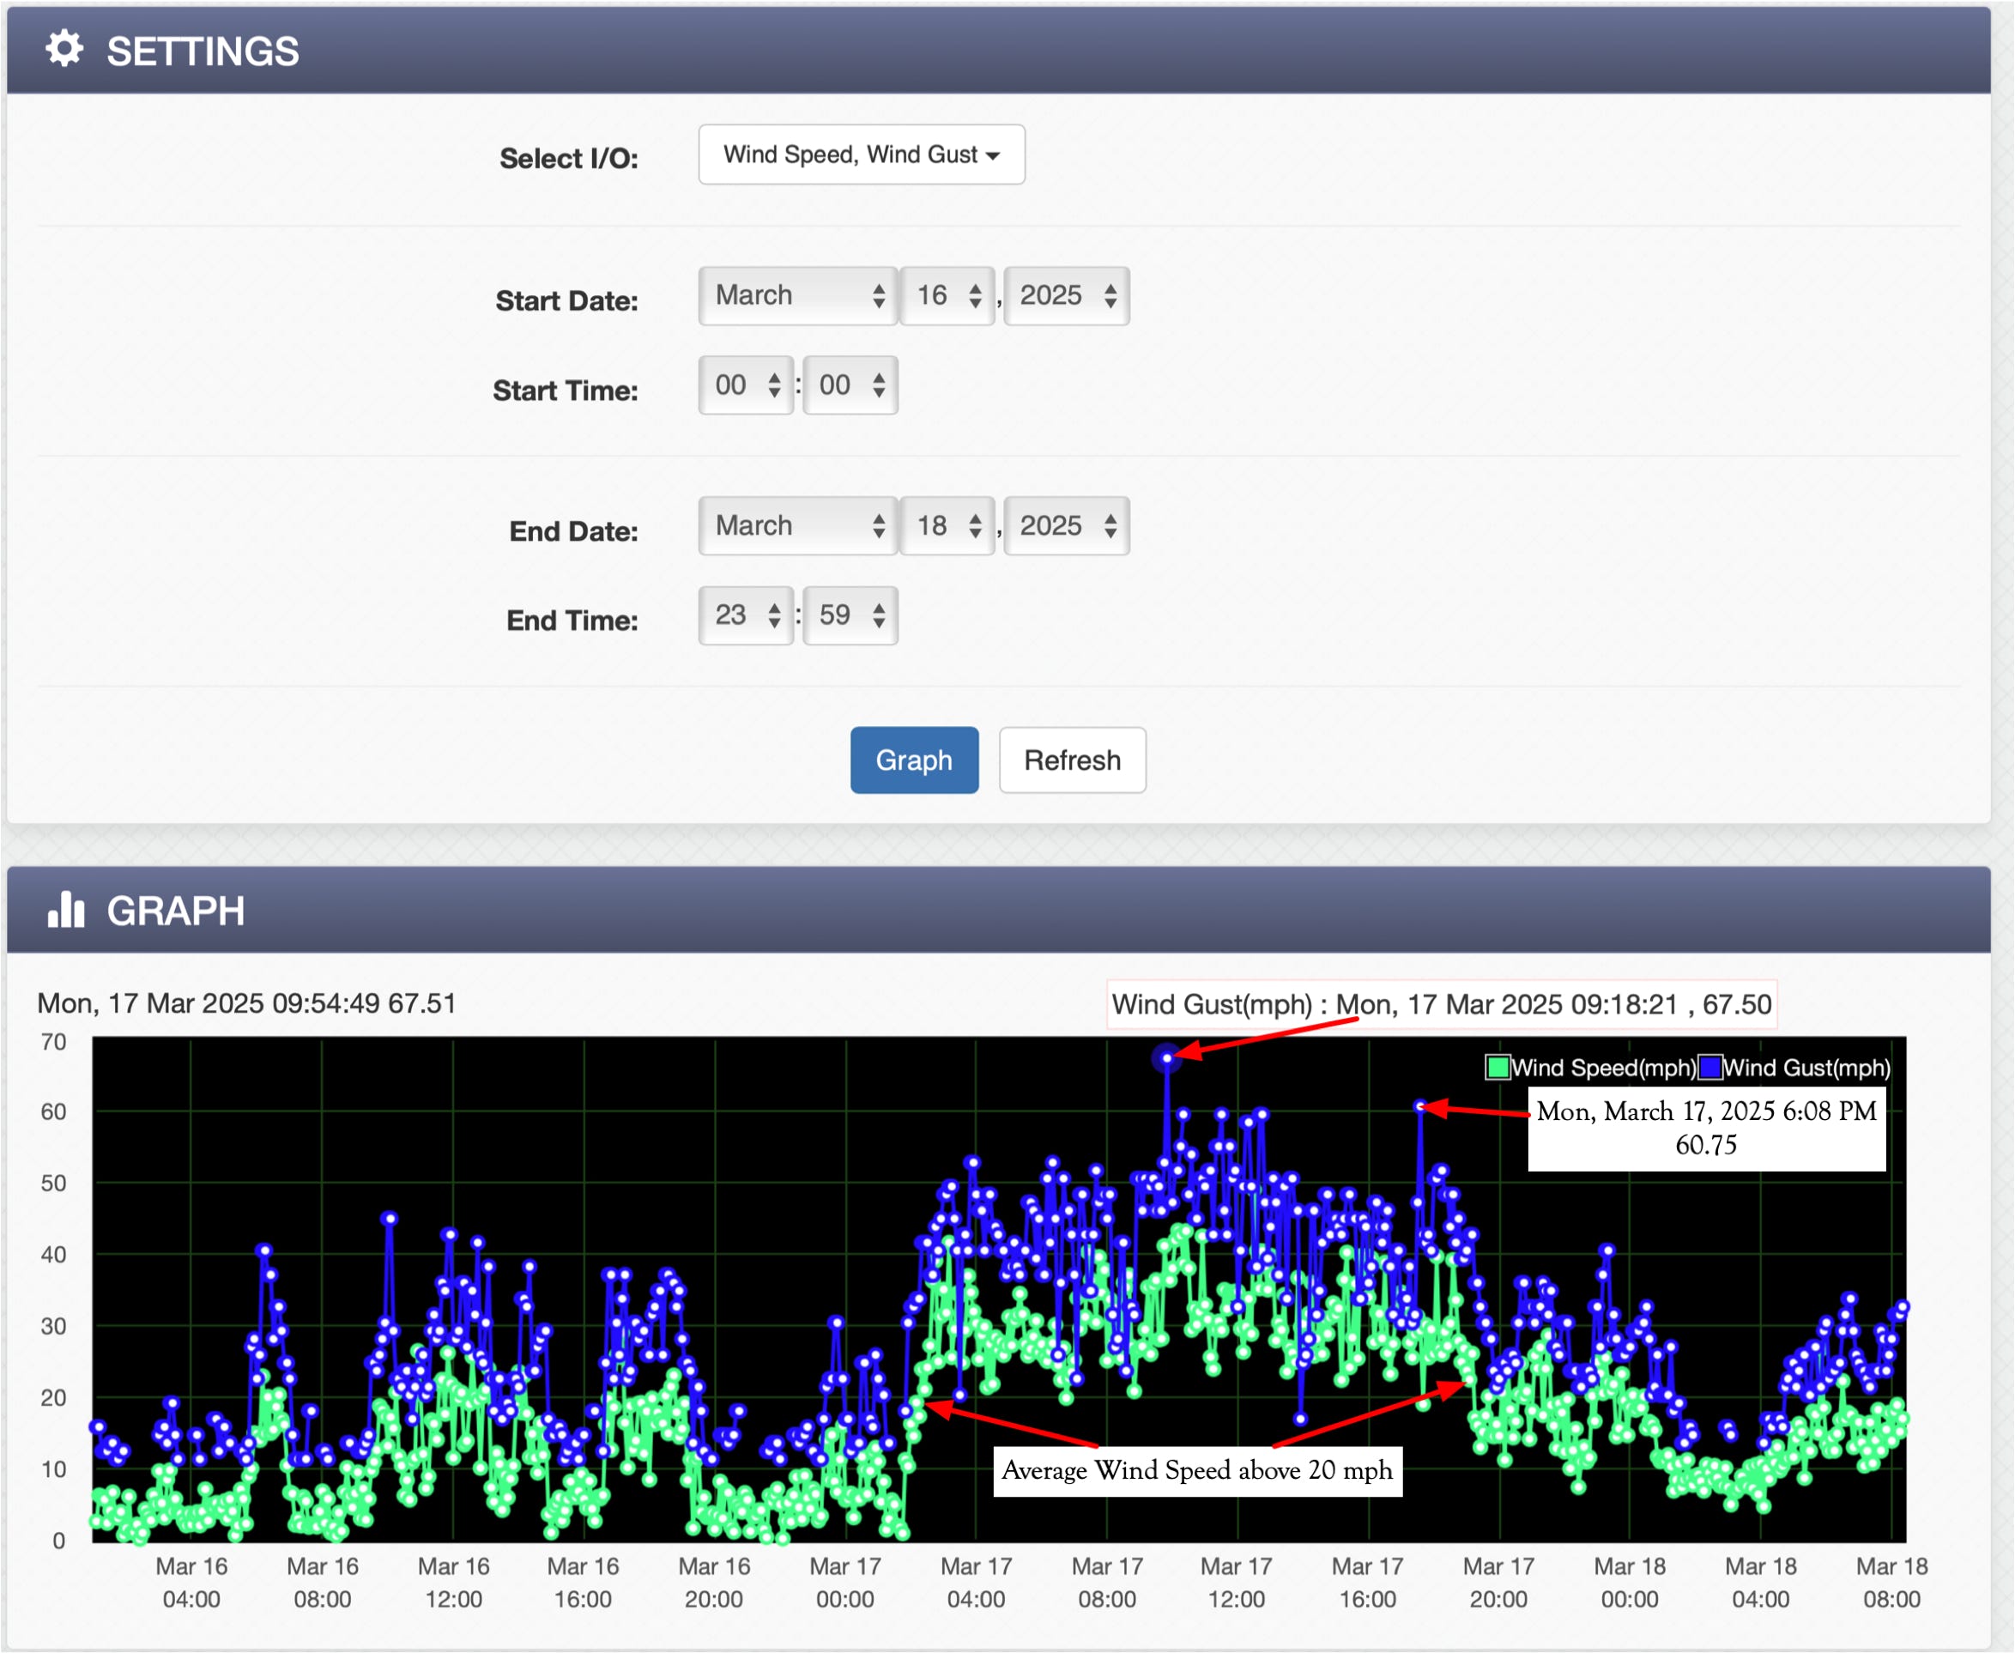Open the Select I/O Wind Speed dropdown
The width and height of the screenshot is (2015, 1653).
tap(861, 154)
